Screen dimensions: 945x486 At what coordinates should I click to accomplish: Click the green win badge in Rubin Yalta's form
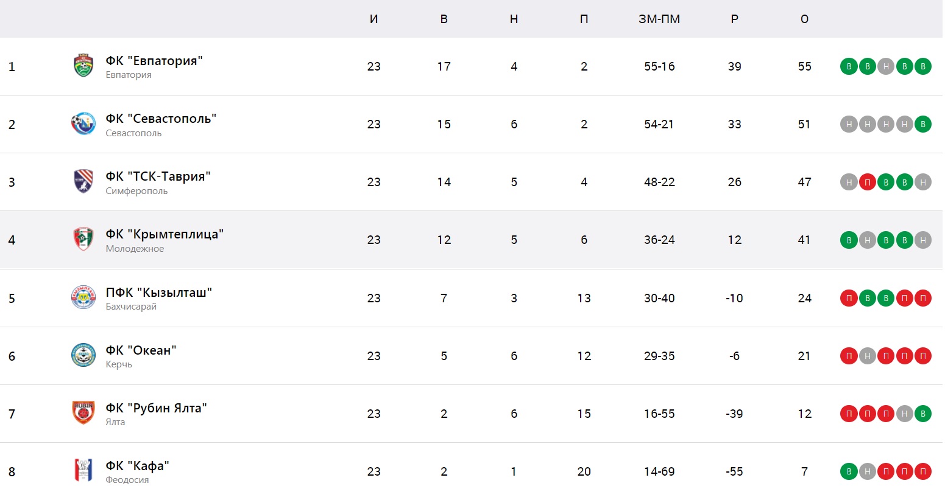tap(923, 414)
